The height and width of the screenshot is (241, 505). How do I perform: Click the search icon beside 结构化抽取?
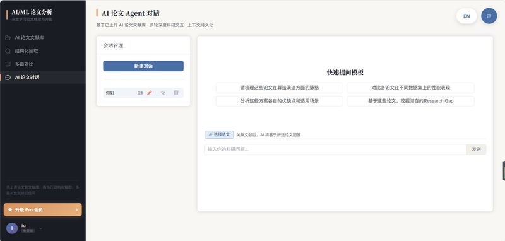[8, 51]
